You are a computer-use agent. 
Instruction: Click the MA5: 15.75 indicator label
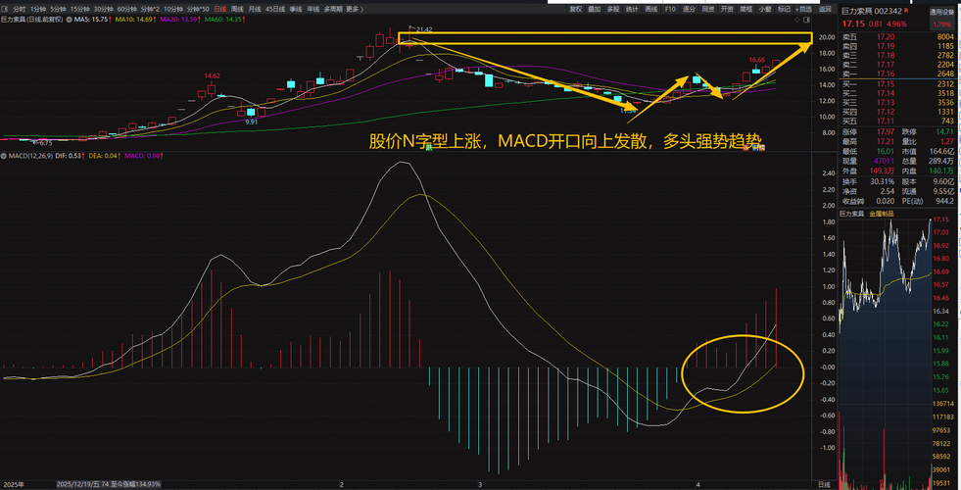[x=92, y=20]
